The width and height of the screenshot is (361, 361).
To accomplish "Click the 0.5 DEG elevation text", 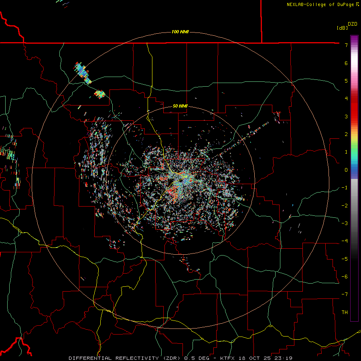I will coord(197,358).
